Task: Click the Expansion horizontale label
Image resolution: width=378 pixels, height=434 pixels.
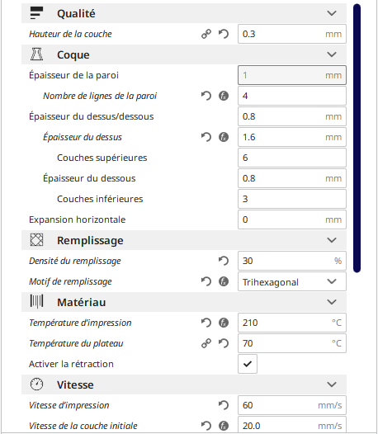Action: point(78,219)
